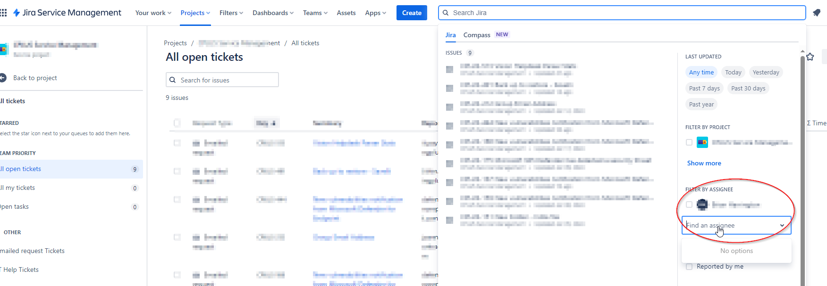
Task: Tick the first ticket row checkbox
Action: point(177,143)
